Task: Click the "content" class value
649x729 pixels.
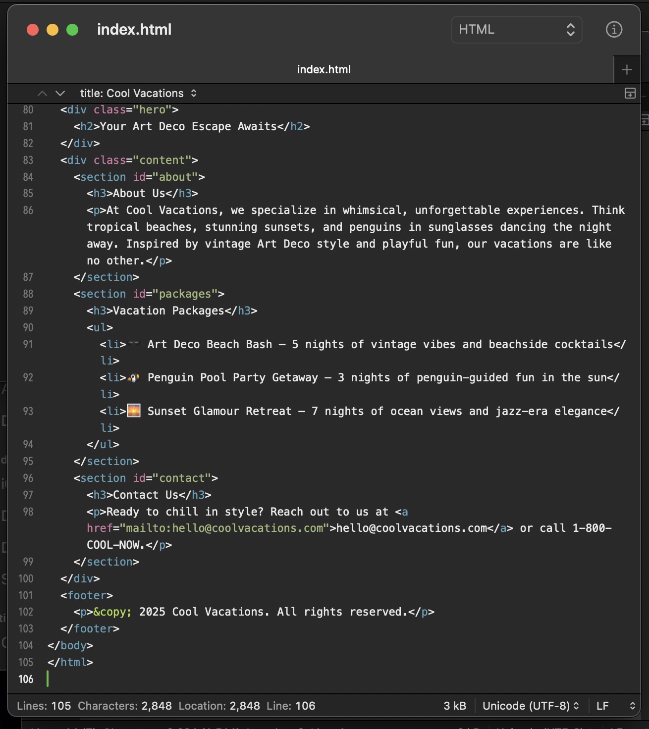Action: [162, 160]
